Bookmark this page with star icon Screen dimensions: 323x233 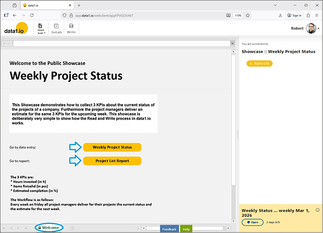point(248,15)
